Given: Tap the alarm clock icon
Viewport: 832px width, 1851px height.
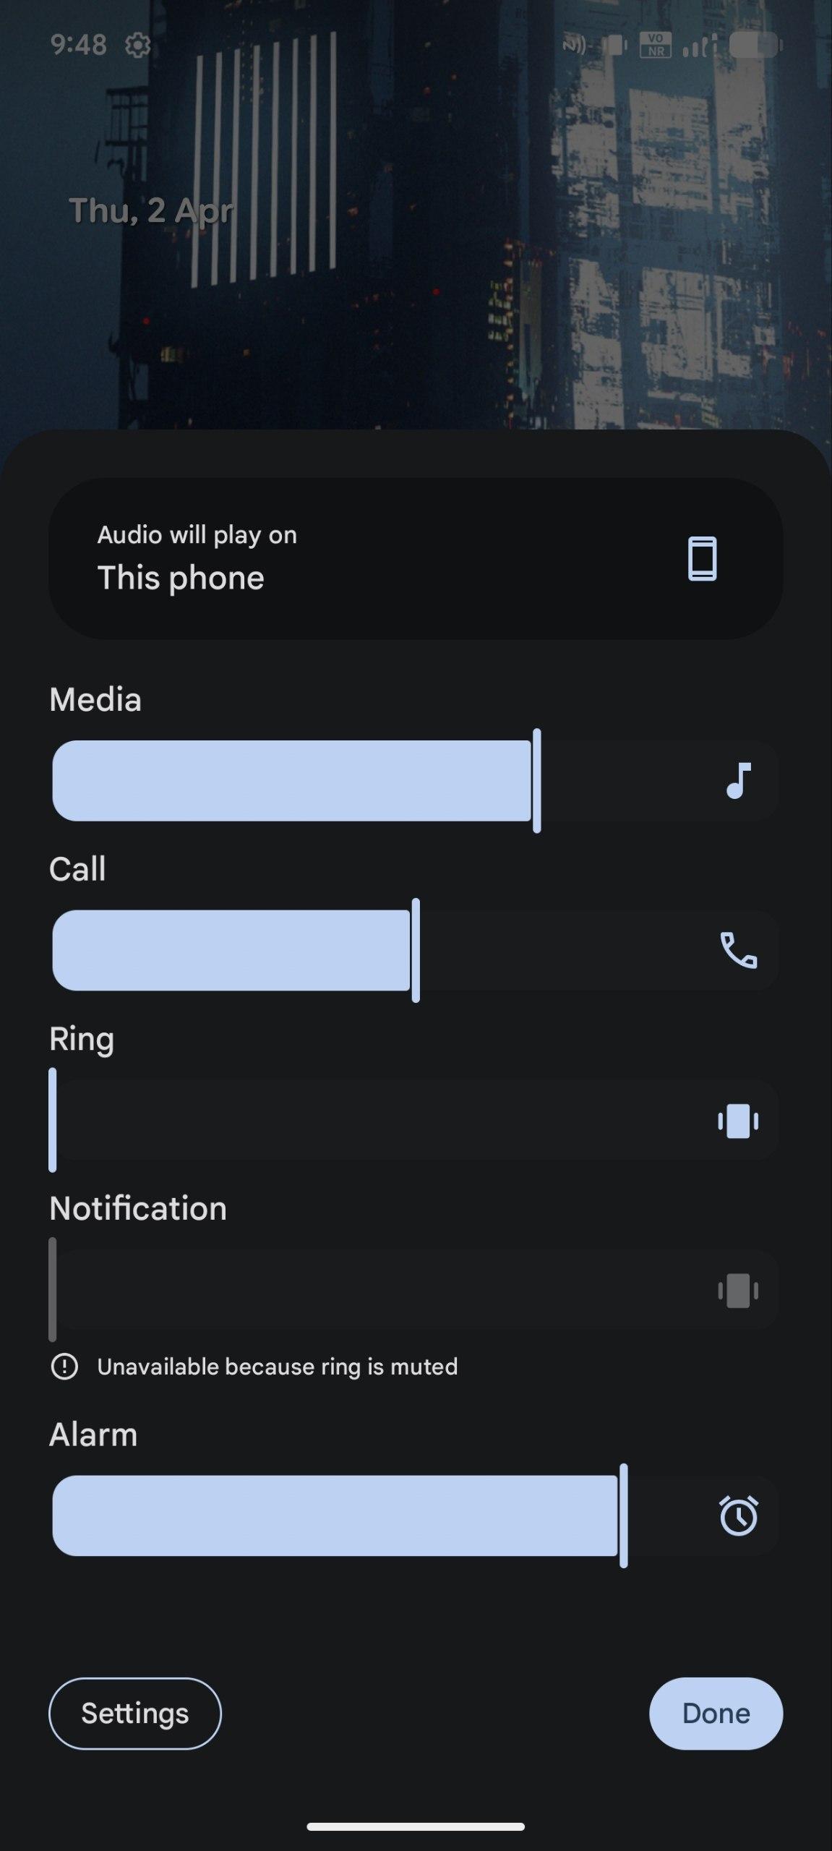Looking at the screenshot, I should click(738, 1516).
